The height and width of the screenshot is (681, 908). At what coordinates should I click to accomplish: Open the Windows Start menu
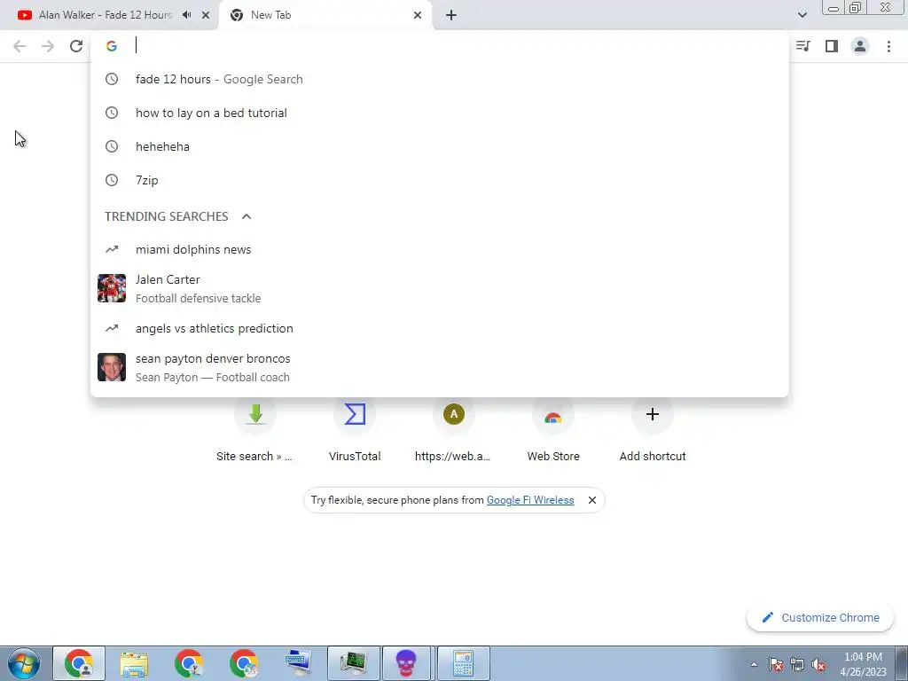[x=24, y=663]
